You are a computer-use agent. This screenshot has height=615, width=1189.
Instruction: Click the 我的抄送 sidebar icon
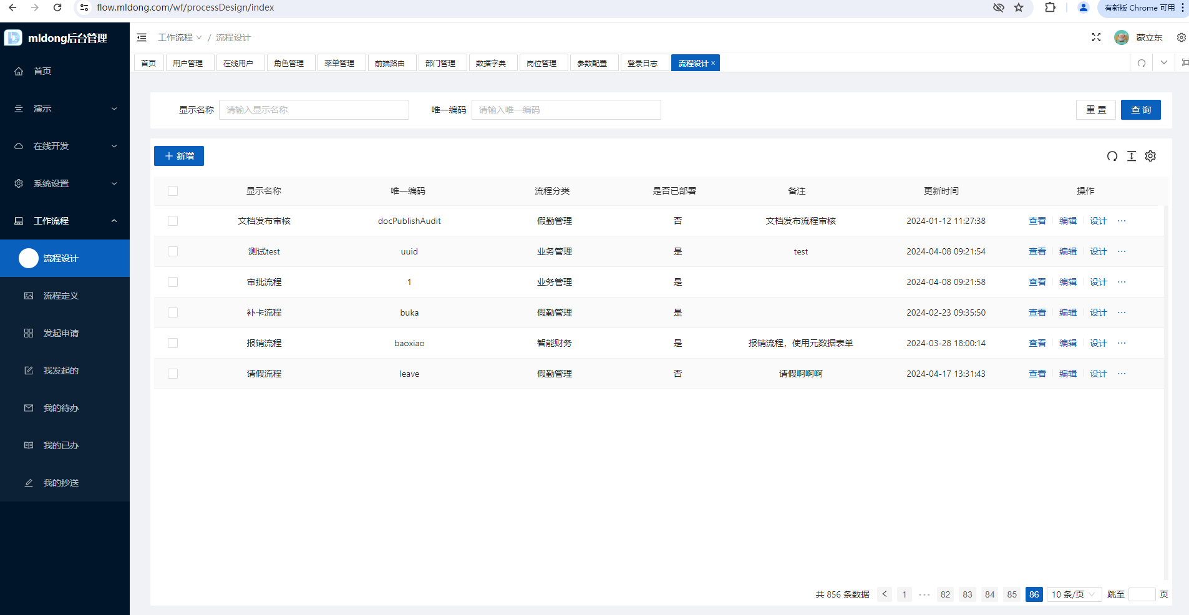[x=29, y=483]
